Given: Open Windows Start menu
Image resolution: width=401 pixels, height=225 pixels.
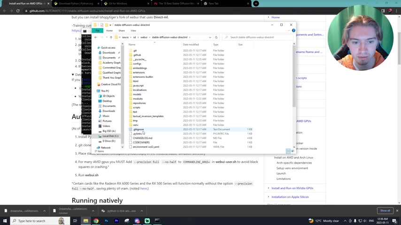Looking at the screenshot, I should click(x=5, y=221).
